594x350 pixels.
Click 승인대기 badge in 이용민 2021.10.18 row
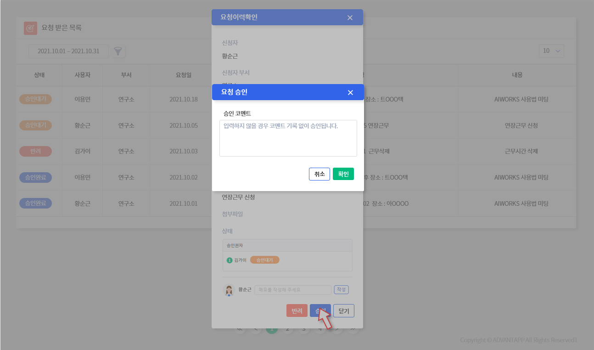(x=35, y=99)
